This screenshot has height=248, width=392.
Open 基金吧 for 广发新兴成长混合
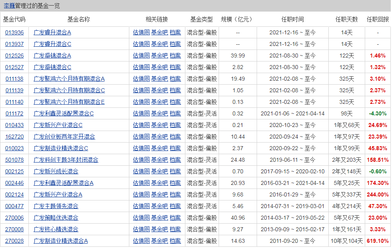(x=159, y=172)
